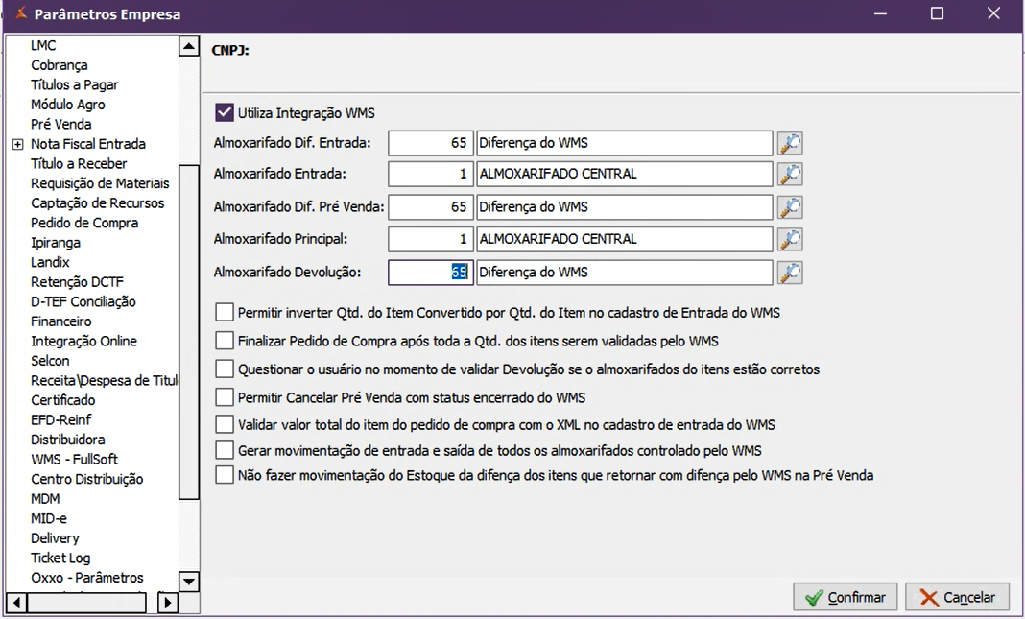This screenshot has height=619, width=1025.
Task: Click lookup icon for Almoxarifado Dif. Entrada
Action: pyautogui.click(x=790, y=143)
